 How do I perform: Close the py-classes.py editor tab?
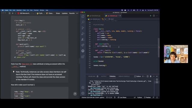click(120, 16)
